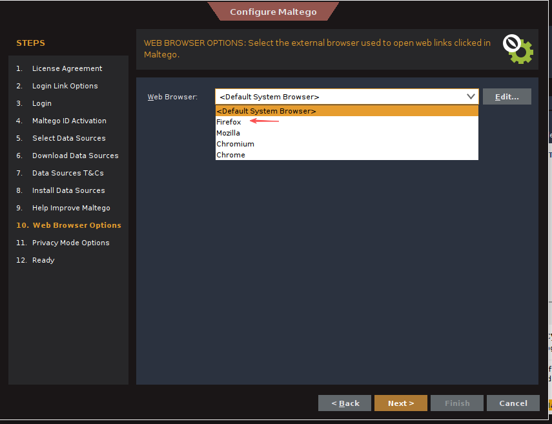Click step 9 Help Improve Maltego
552x424 pixels.
(x=63, y=208)
